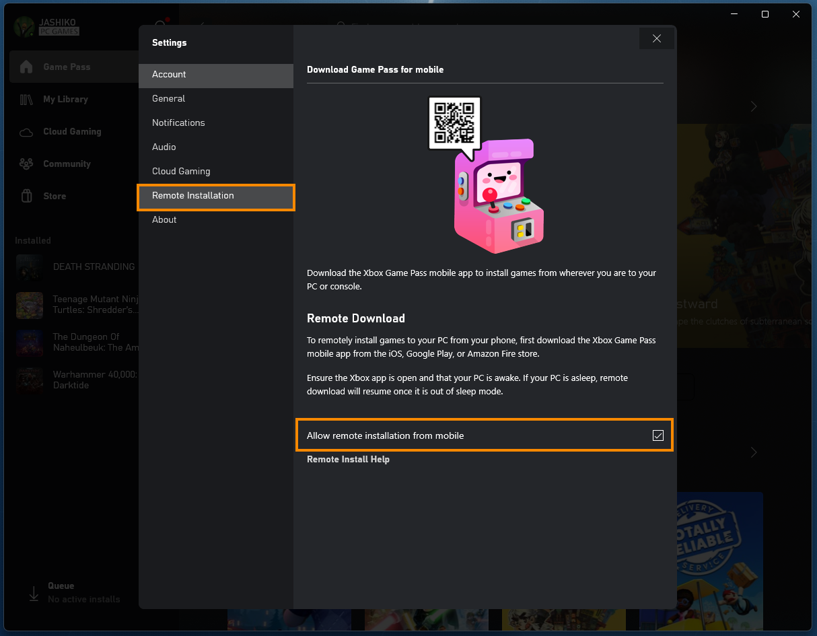This screenshot has height=636, width=817.
Task: Open the Totally Reliable Delivery Service game tile
Action: click(x=719, y=560)
